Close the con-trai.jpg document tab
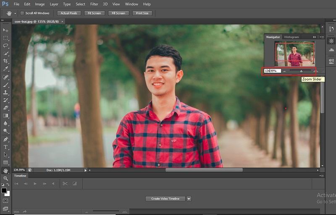Screen dimensions: 336x215 point(62,21)
